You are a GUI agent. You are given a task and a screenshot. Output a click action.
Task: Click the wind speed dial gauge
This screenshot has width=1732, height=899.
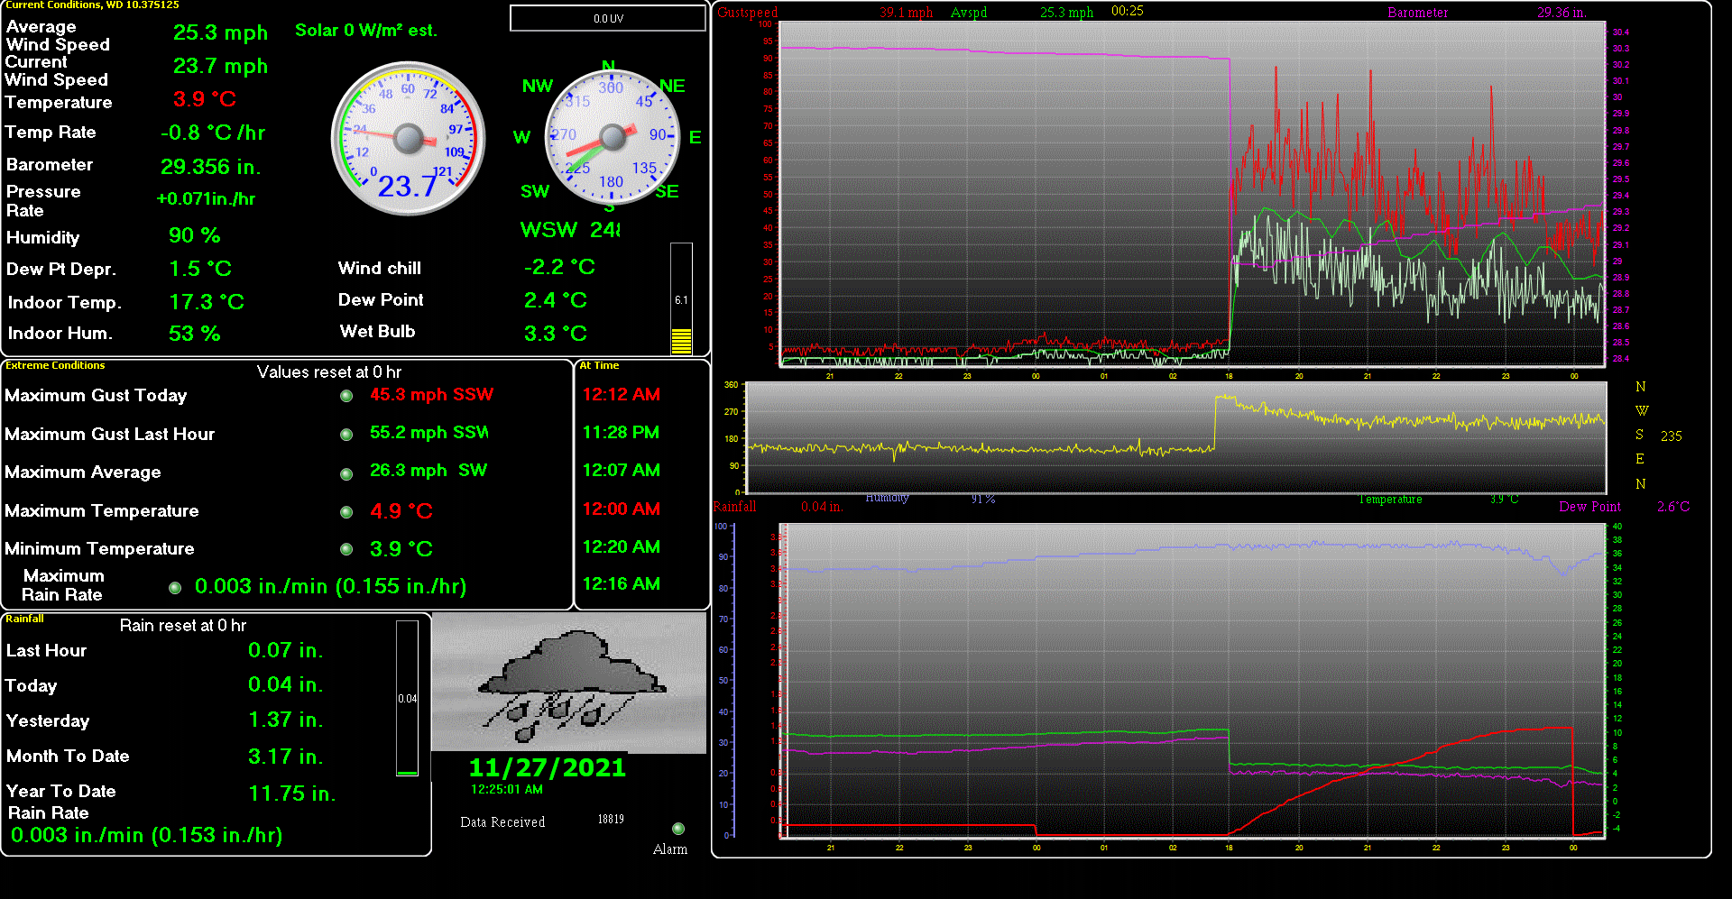click(409, 139)
